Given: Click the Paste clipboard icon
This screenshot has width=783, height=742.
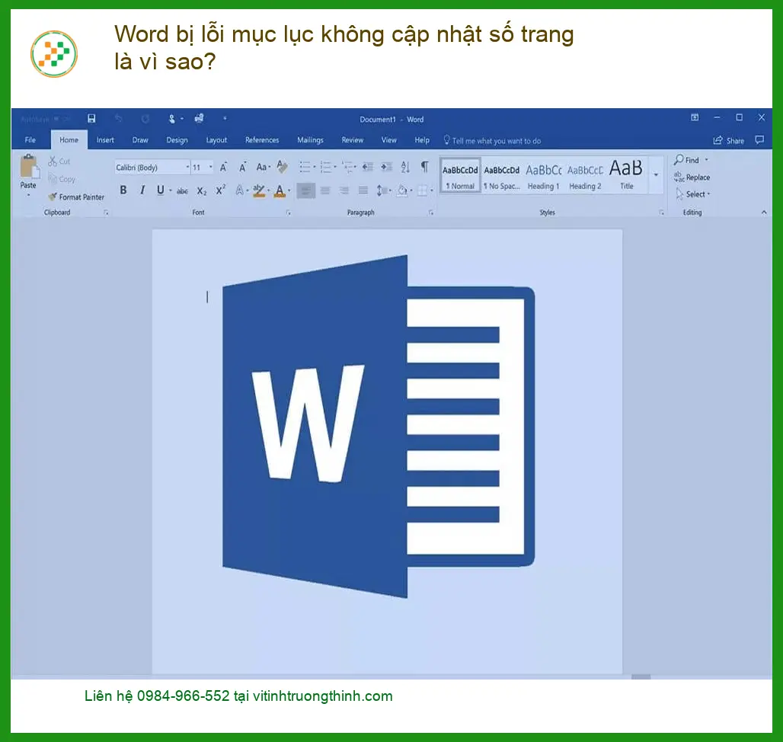Looking at the screenshot, I should 30,166.
